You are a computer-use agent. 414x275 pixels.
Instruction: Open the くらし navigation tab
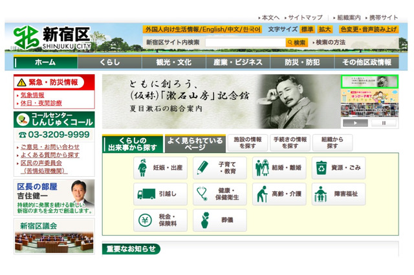[x=109, y=62]
